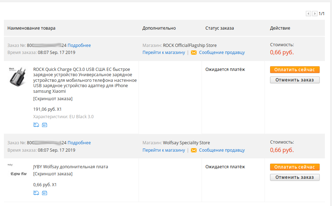Open Скриншот заказа for Wolfsay extra fee

[x=53, y=174]
